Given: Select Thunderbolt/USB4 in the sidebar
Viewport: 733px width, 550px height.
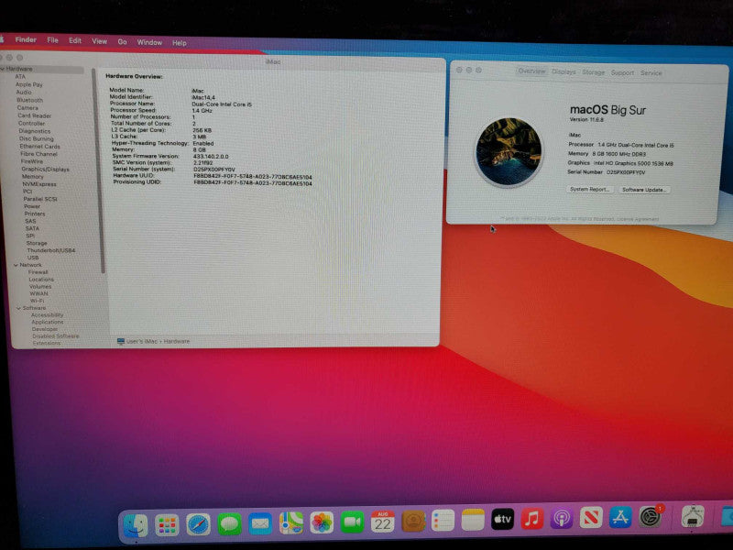Looking at the screenshot, I should point(51,250).
